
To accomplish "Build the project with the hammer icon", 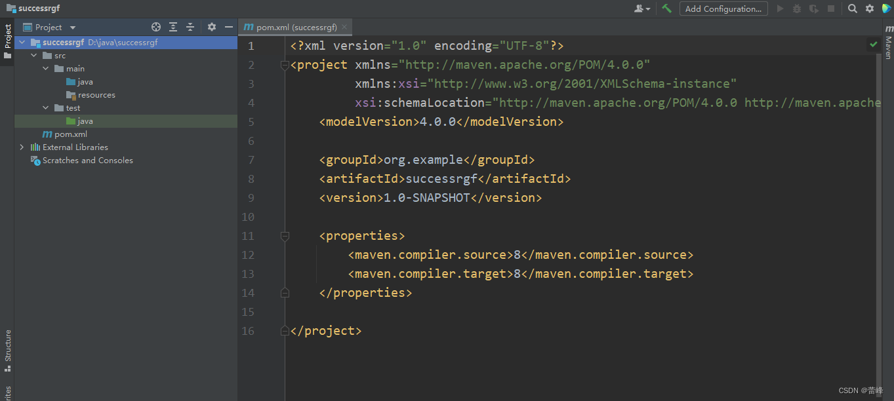I will [665, 9].
